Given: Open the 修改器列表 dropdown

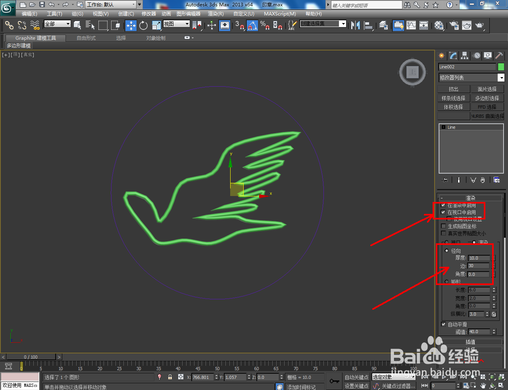Looking at the screenshot, I should 501,77.
